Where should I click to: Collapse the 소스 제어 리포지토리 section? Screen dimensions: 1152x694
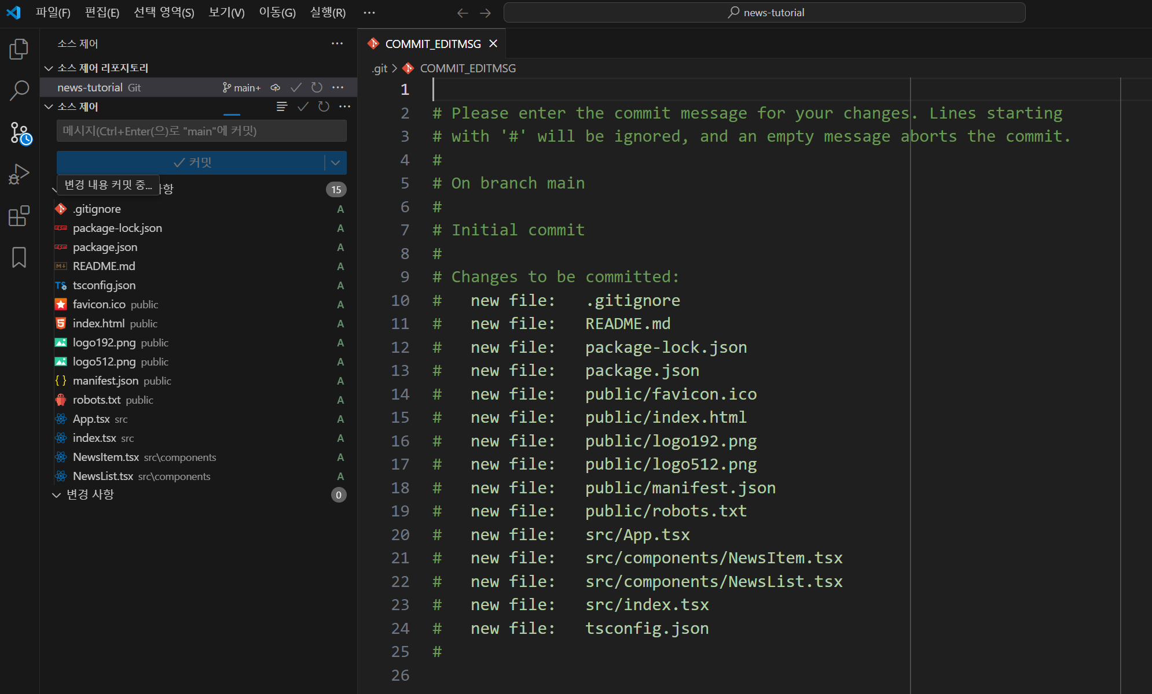click(x=49, y=68)
